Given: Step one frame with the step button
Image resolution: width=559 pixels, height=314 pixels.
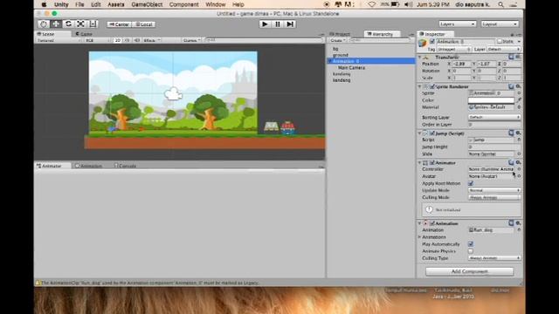Looking at the screenshot, I should 290,24.
